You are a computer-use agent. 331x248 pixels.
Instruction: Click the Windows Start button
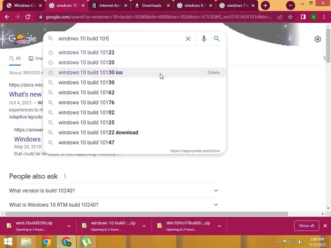pyautogui.click(x=8, y=242)
